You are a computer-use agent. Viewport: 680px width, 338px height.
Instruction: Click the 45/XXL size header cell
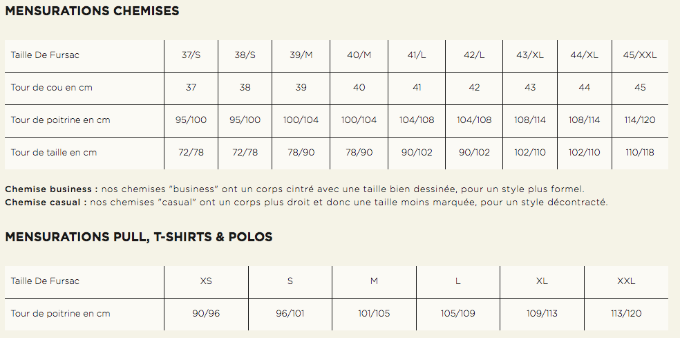pyautogui.click(x=640, y=55)
